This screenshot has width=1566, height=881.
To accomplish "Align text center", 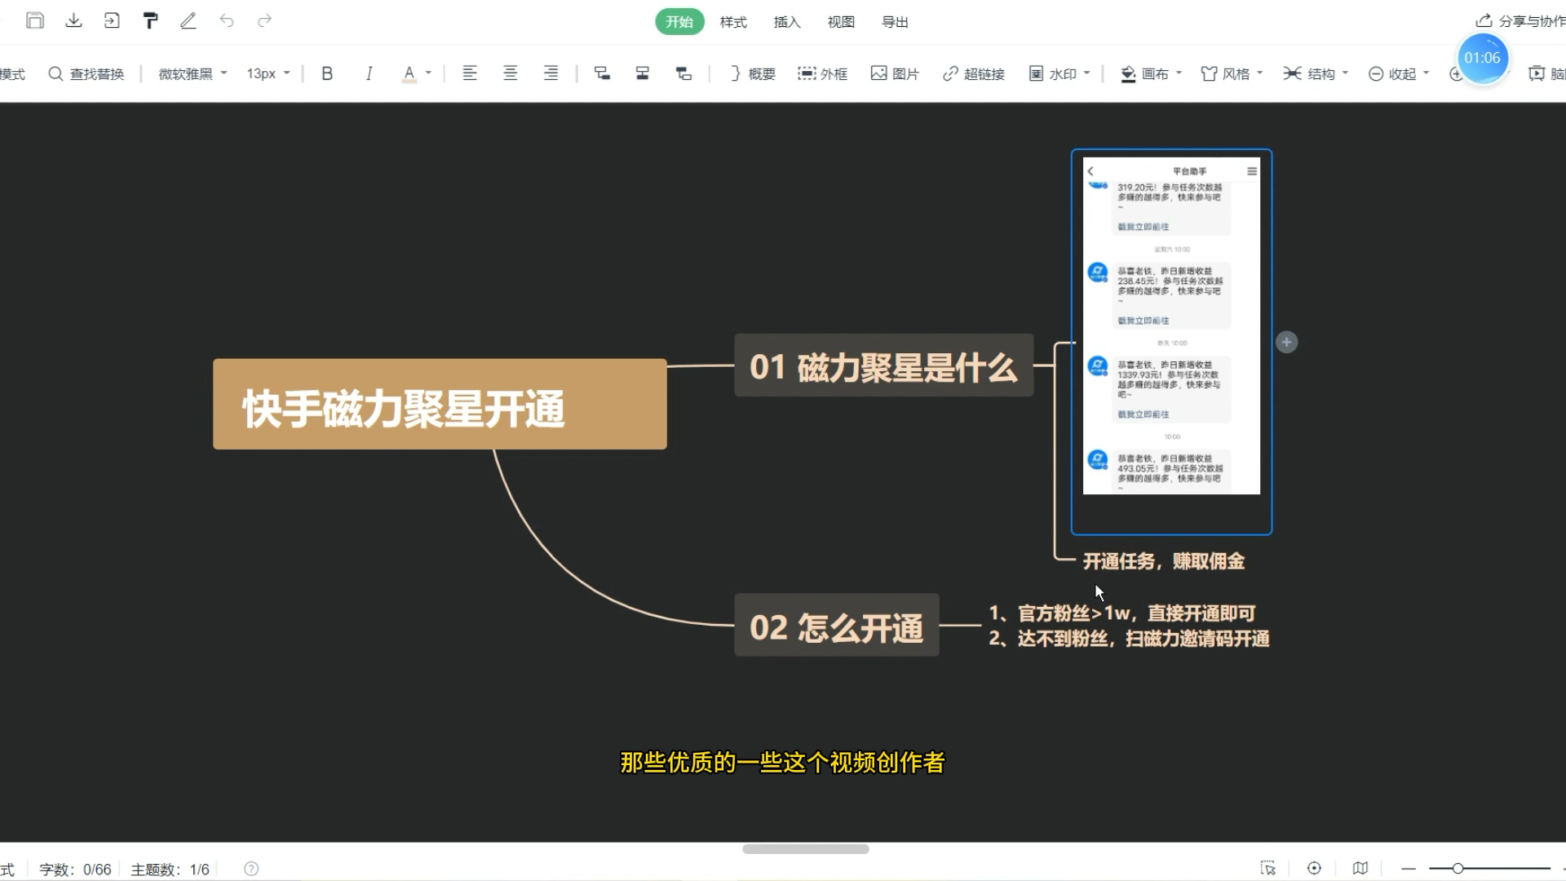I will point(510,73).
